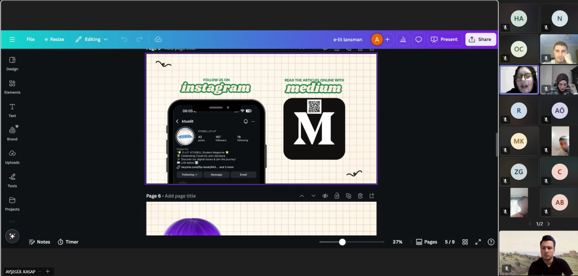Image resolution: width=578 pixels, height=276 pixels.
Task: Open the File menu
Action: (31, 39)
